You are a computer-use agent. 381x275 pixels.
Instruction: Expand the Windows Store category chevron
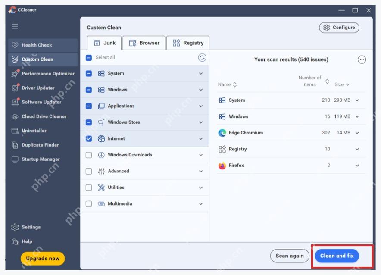pyautogui.click(x=201, y=122)
